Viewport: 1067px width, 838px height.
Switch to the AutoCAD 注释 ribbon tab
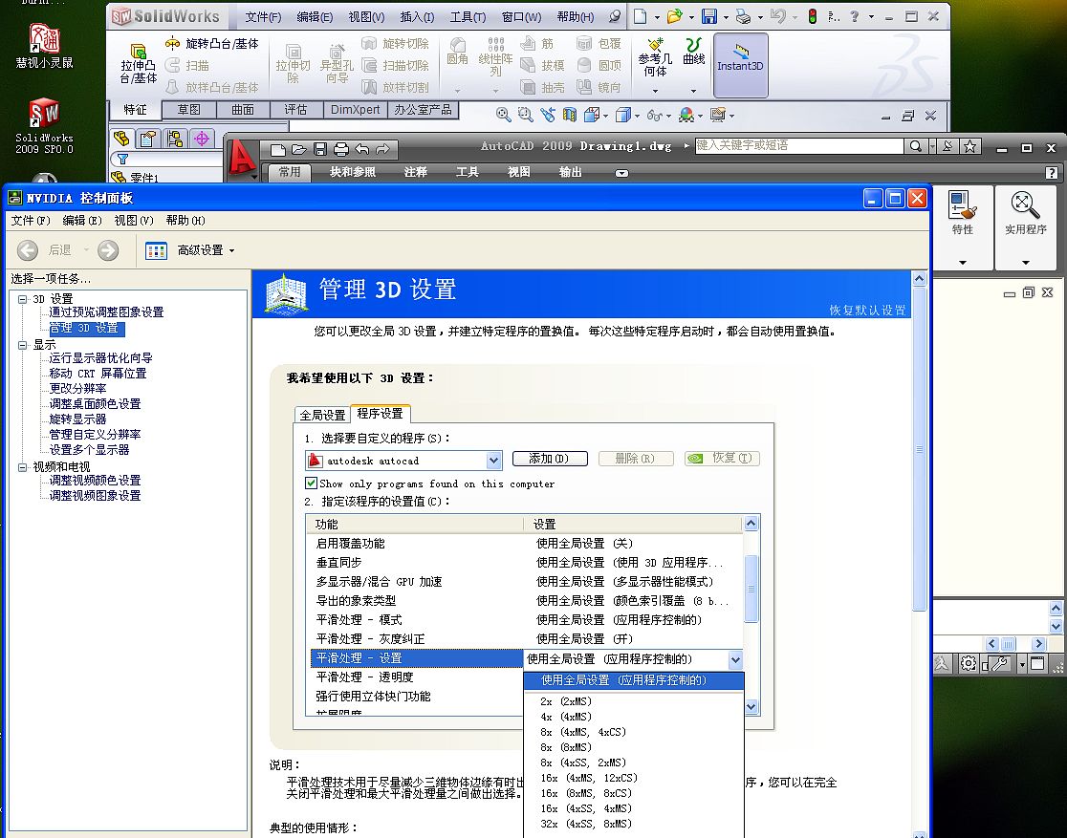[x=415, y=172]
